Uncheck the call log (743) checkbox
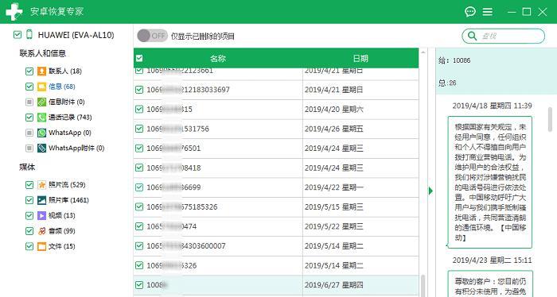 (29, 118)
